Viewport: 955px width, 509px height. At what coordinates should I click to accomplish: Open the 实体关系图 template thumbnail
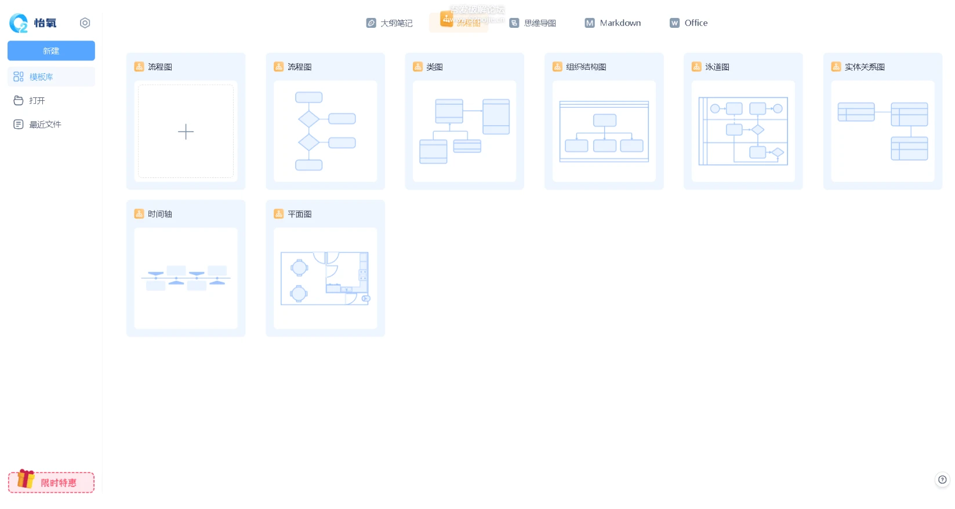[883, 131]
